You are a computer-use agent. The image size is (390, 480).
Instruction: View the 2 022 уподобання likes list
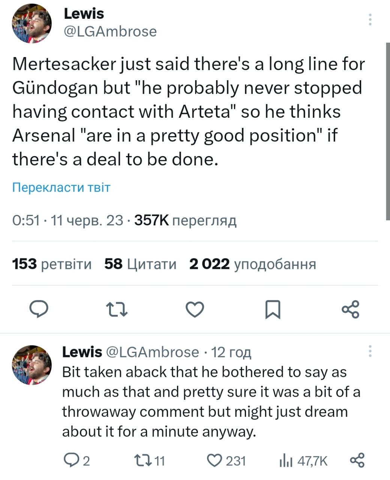coord(252,264)
